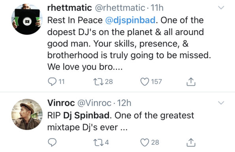Open the chevron menu on rhettmatic's tweet
The width and height of the screenshot is (235, 152).
click(x=221, y=7)
